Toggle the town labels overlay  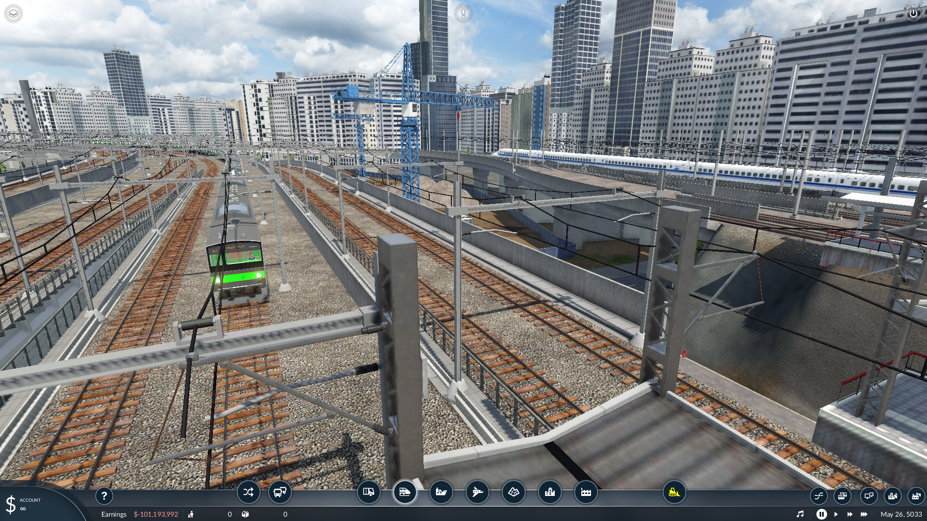(892, 495)
